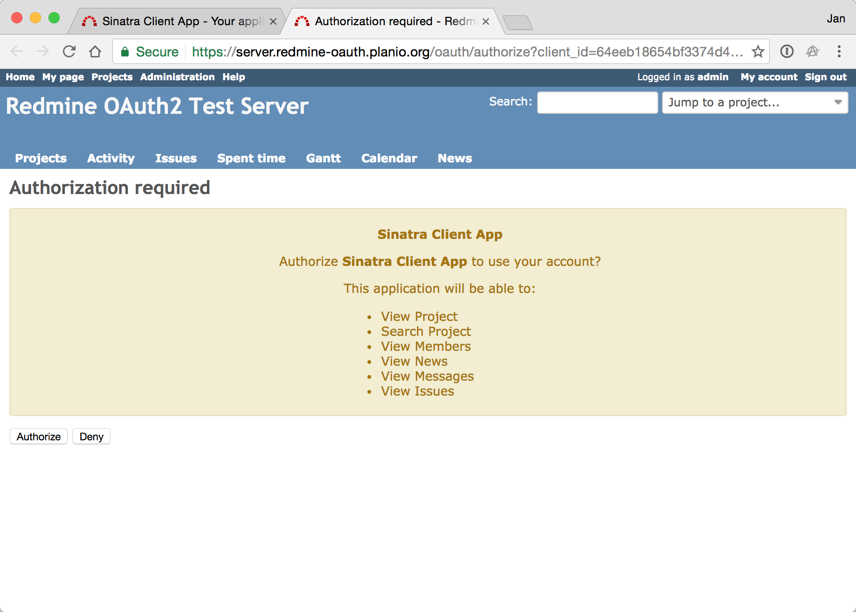The height and width of the screenshot is (612, 856).
Task: Close the Authorization required tab
Action: tap(486, 21)
